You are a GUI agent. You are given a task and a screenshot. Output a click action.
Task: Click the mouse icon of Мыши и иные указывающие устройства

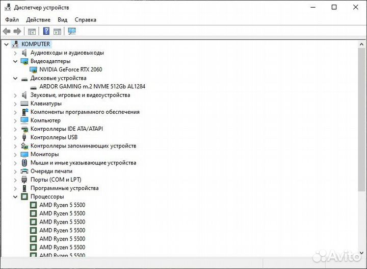click(24, 163)
